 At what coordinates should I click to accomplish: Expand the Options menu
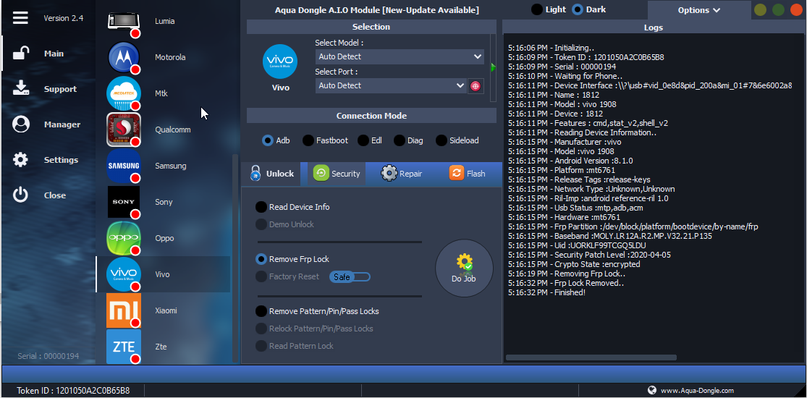698,10
